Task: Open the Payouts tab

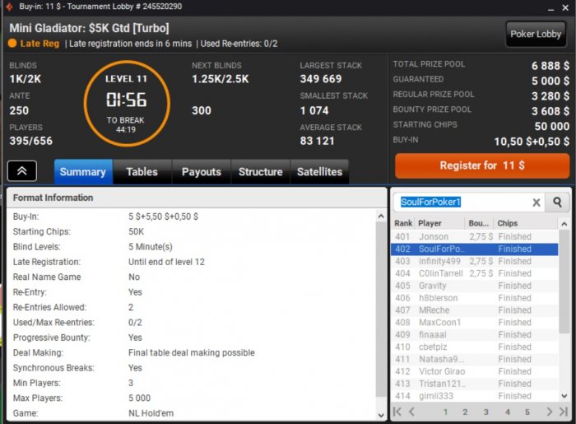Action: 202,171
